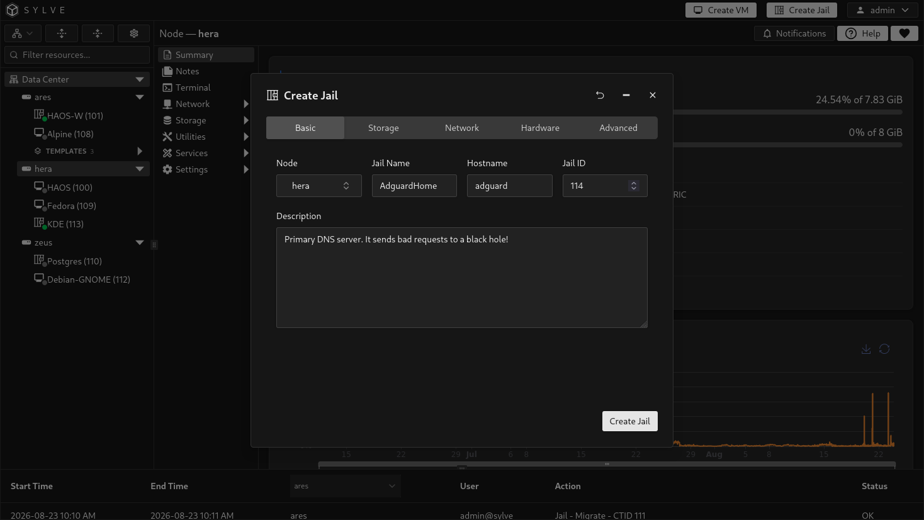Click the Jail ID stepper arrows

pos(634,186)
